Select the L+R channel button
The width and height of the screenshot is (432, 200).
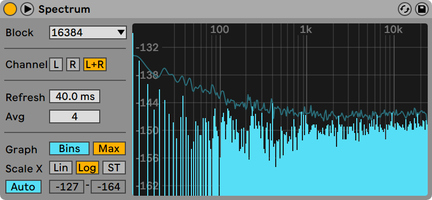tap(95, 64)
